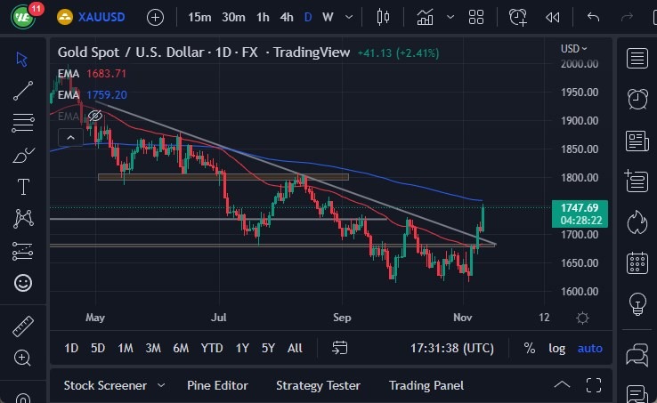Open the emoji icons tool
The width and height of the screenshot is (657, 403).
[x=23, y=283]
